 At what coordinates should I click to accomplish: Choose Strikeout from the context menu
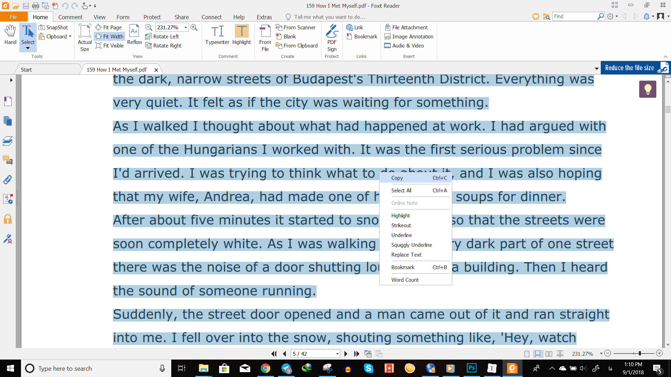416,226
